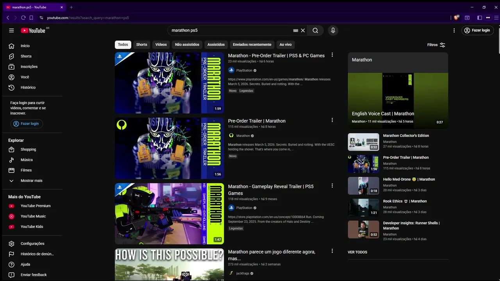Open the Brave Shields icon in address bar
The height and width of the screenshot is (281, 500).
456,18
